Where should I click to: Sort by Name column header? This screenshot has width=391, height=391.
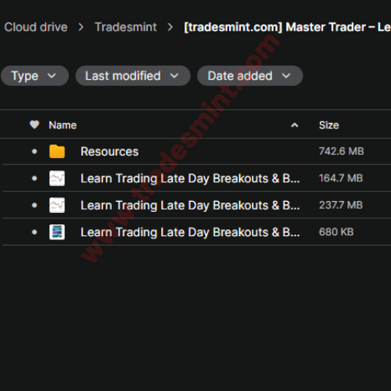[63, 125]
